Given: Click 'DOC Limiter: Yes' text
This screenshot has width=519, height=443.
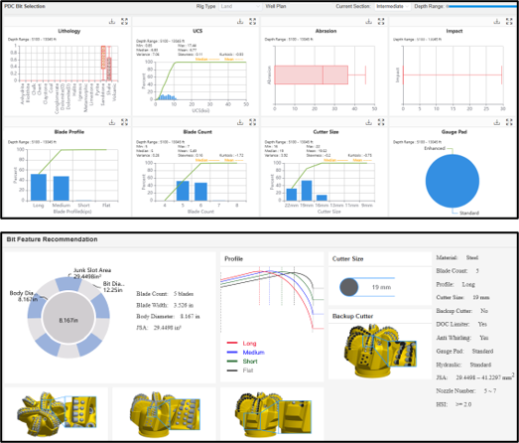Looking at the screenshot, I should point(461,324).
